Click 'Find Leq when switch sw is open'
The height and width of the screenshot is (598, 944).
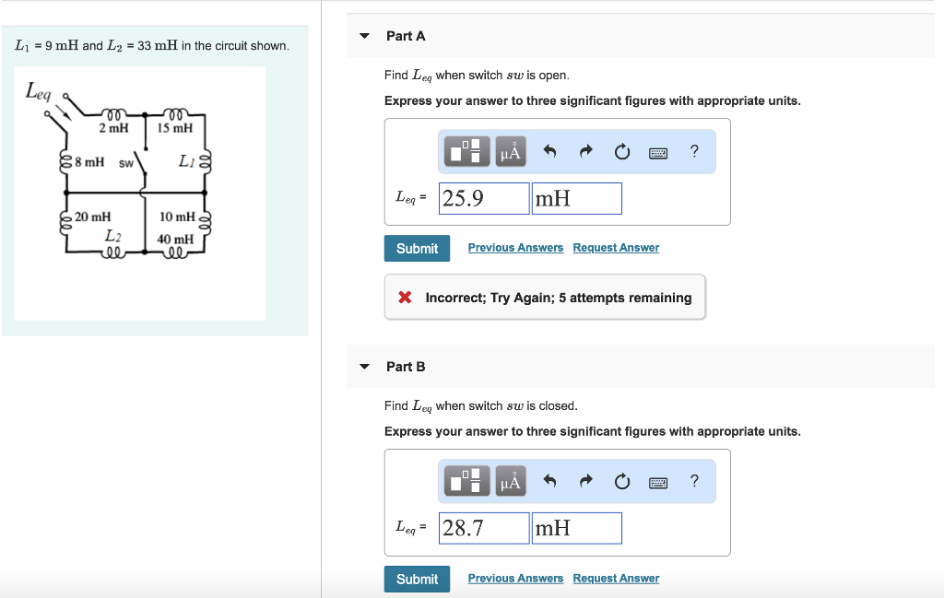click(x=477, y=76)
